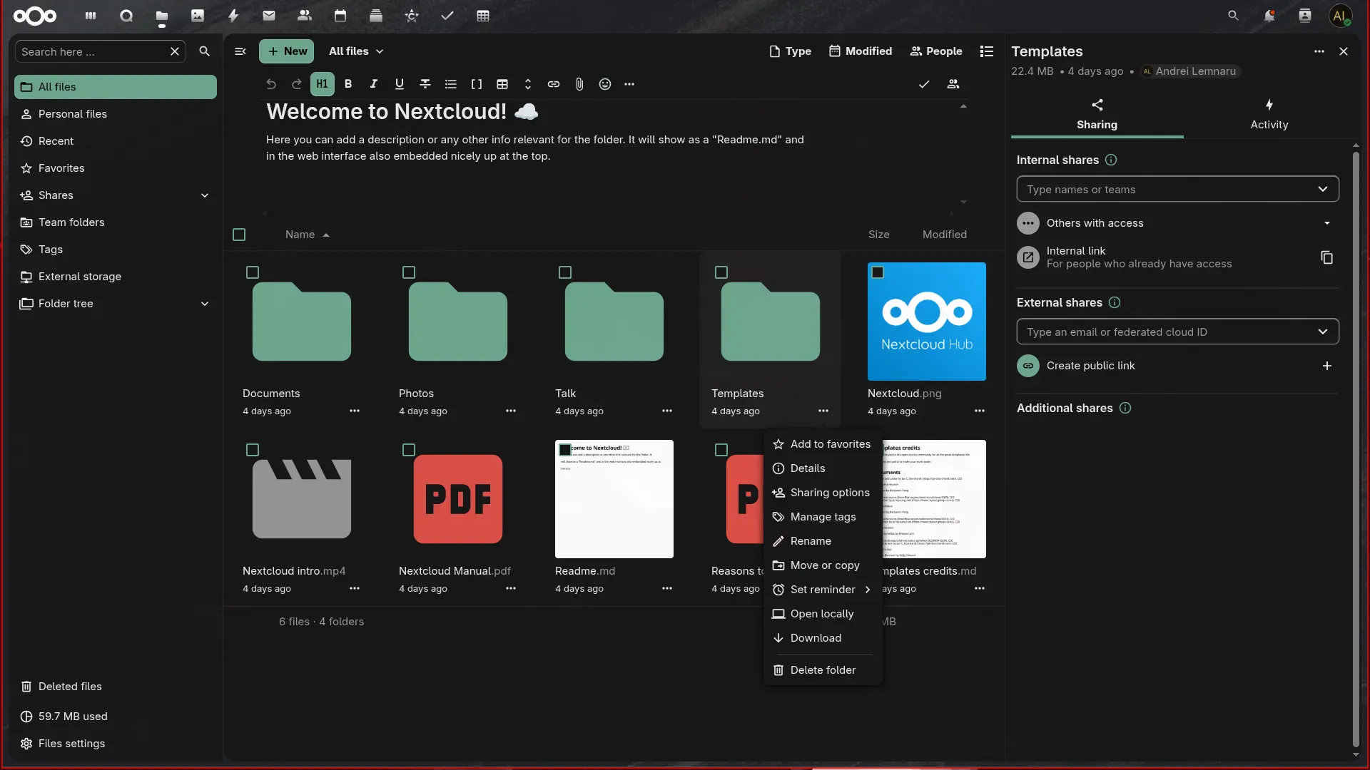The image size is (1370, 770).
Task: Choose Delete folder
Action: 823,670
